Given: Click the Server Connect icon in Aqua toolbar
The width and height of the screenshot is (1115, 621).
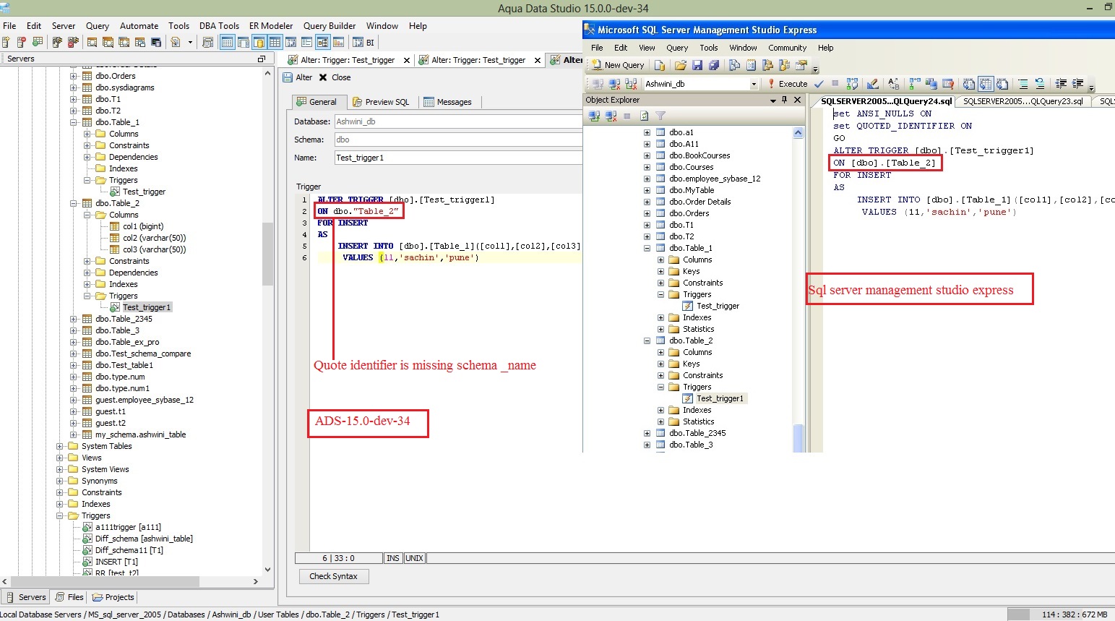Looking at the screenshot, I should click(x=57, y=42).
